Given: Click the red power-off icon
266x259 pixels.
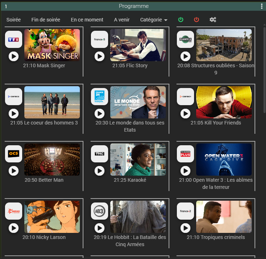Looking at the screenshot, I should [197, 20].
